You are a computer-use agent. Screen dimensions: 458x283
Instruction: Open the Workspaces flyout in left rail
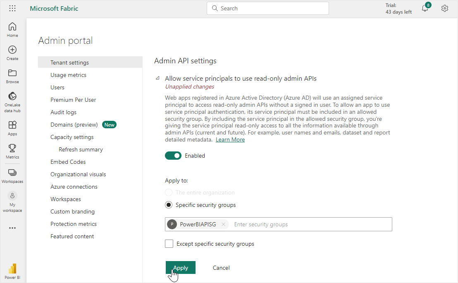(x=12, y=175)
